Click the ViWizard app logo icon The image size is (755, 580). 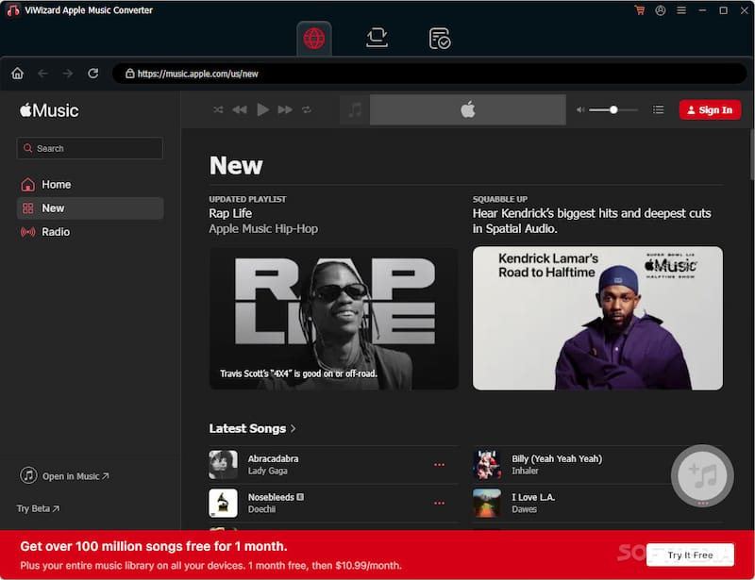point(13,10)
